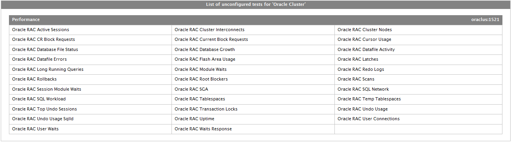Select Oracle RAC Temp Tablespaces test
This screenshot has width=511, height=142.
[369, 99]
